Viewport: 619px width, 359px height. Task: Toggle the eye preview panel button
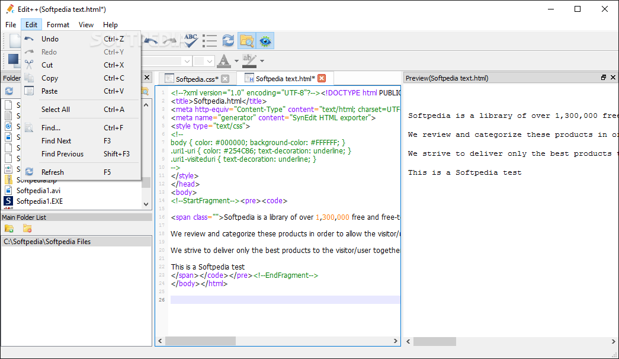click(x=265, y=40)
